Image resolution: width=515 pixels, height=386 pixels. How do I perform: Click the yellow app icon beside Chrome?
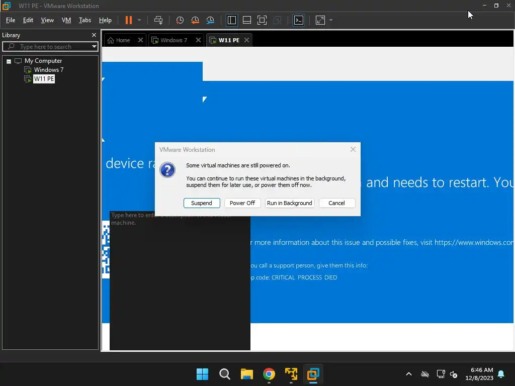291,374
